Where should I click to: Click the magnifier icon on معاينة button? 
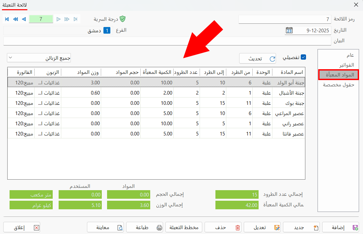pos(121,227)
